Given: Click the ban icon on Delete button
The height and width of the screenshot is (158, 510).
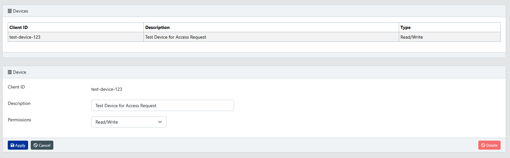Looking at the screenshot, I should pyautogui.click(x=483, y=145).
